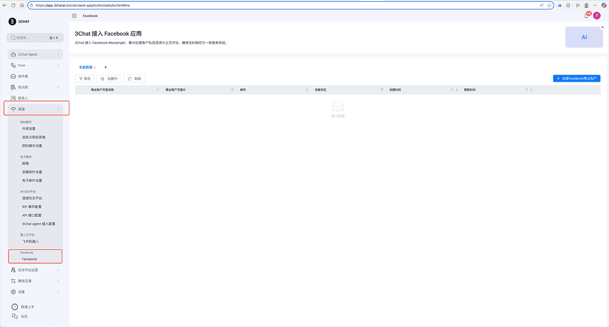The height and width of the screenshot is (327, 609).
Task: Open 知识库 knowledge base menu
Action: coord(35,87)
